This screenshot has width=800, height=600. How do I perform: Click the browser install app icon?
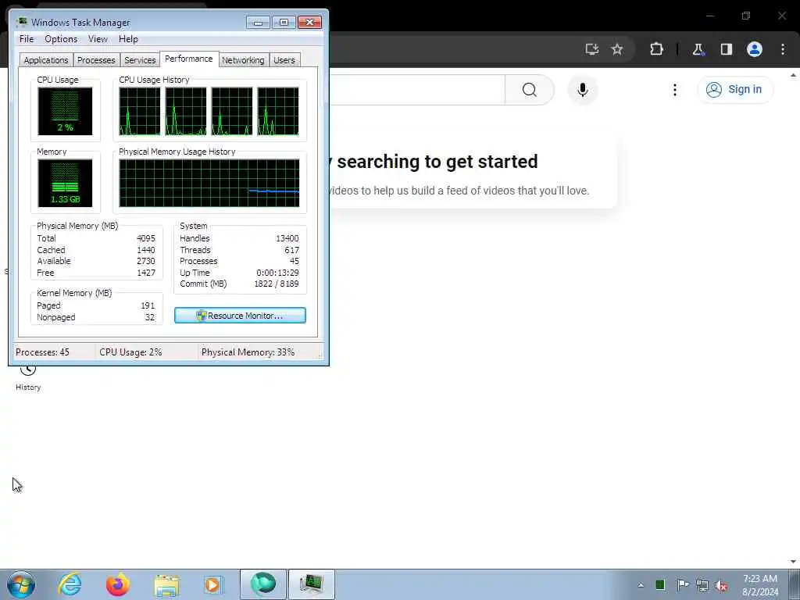click(x=592, y=49)
